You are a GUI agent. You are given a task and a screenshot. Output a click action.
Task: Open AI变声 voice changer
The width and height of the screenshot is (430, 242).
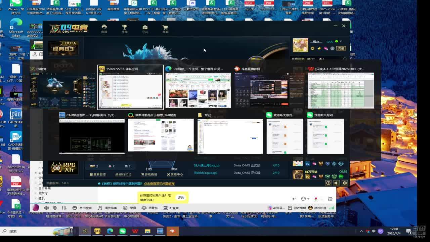point(171,208)
